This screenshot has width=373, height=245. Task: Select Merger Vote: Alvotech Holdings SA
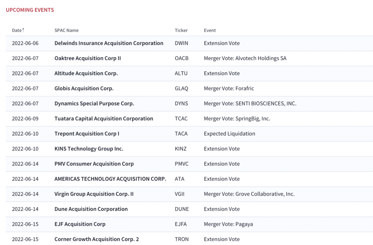coord(245,59)
